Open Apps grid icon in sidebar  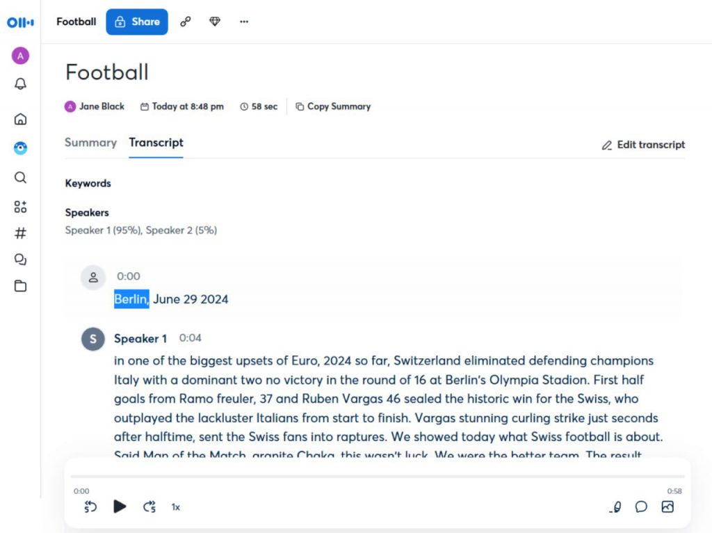(20, 207)
